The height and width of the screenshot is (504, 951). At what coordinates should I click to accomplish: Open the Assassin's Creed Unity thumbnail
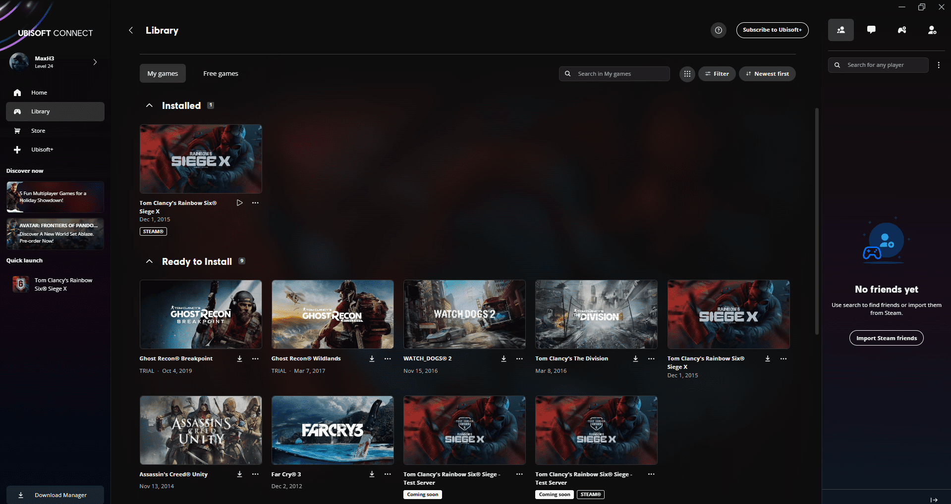click(201, 430)
